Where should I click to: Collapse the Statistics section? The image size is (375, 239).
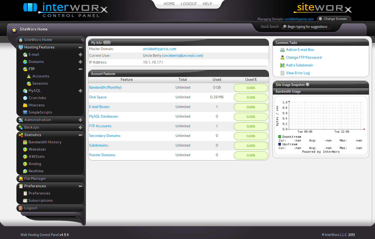[x=80, y=135]
